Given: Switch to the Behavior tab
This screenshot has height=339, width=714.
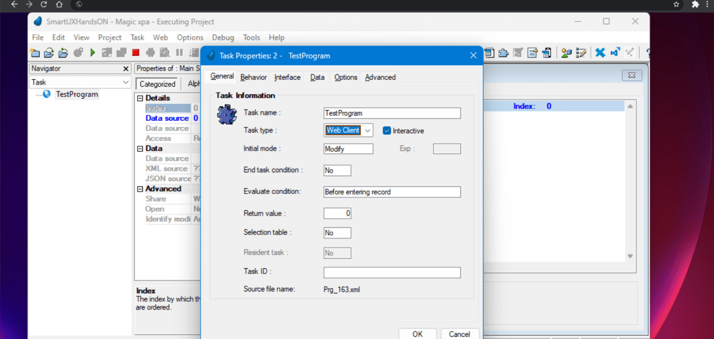Looking at the screenshot, I should (x=253, y=77).
